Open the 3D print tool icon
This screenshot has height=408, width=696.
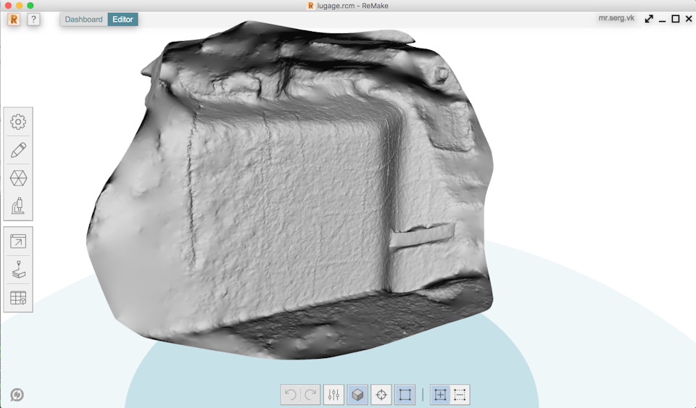tap(18, 270)
